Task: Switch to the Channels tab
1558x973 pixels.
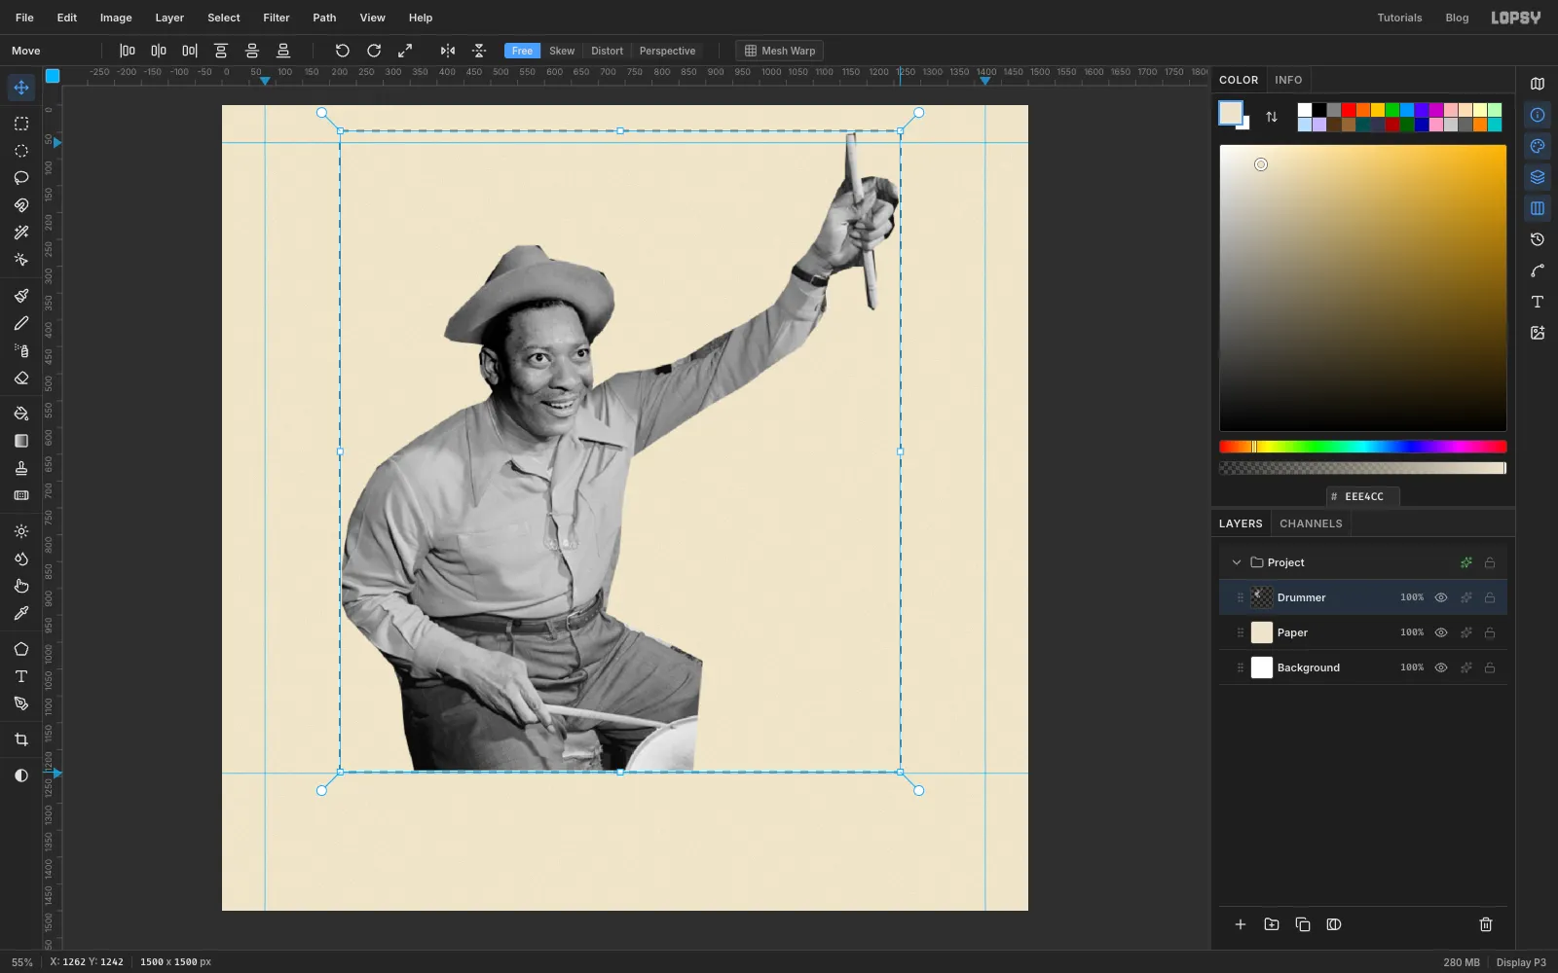Action: pos(1311,523)
